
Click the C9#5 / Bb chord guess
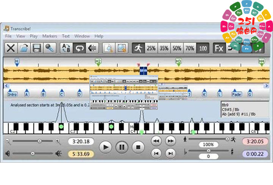[x=231, y=110]
